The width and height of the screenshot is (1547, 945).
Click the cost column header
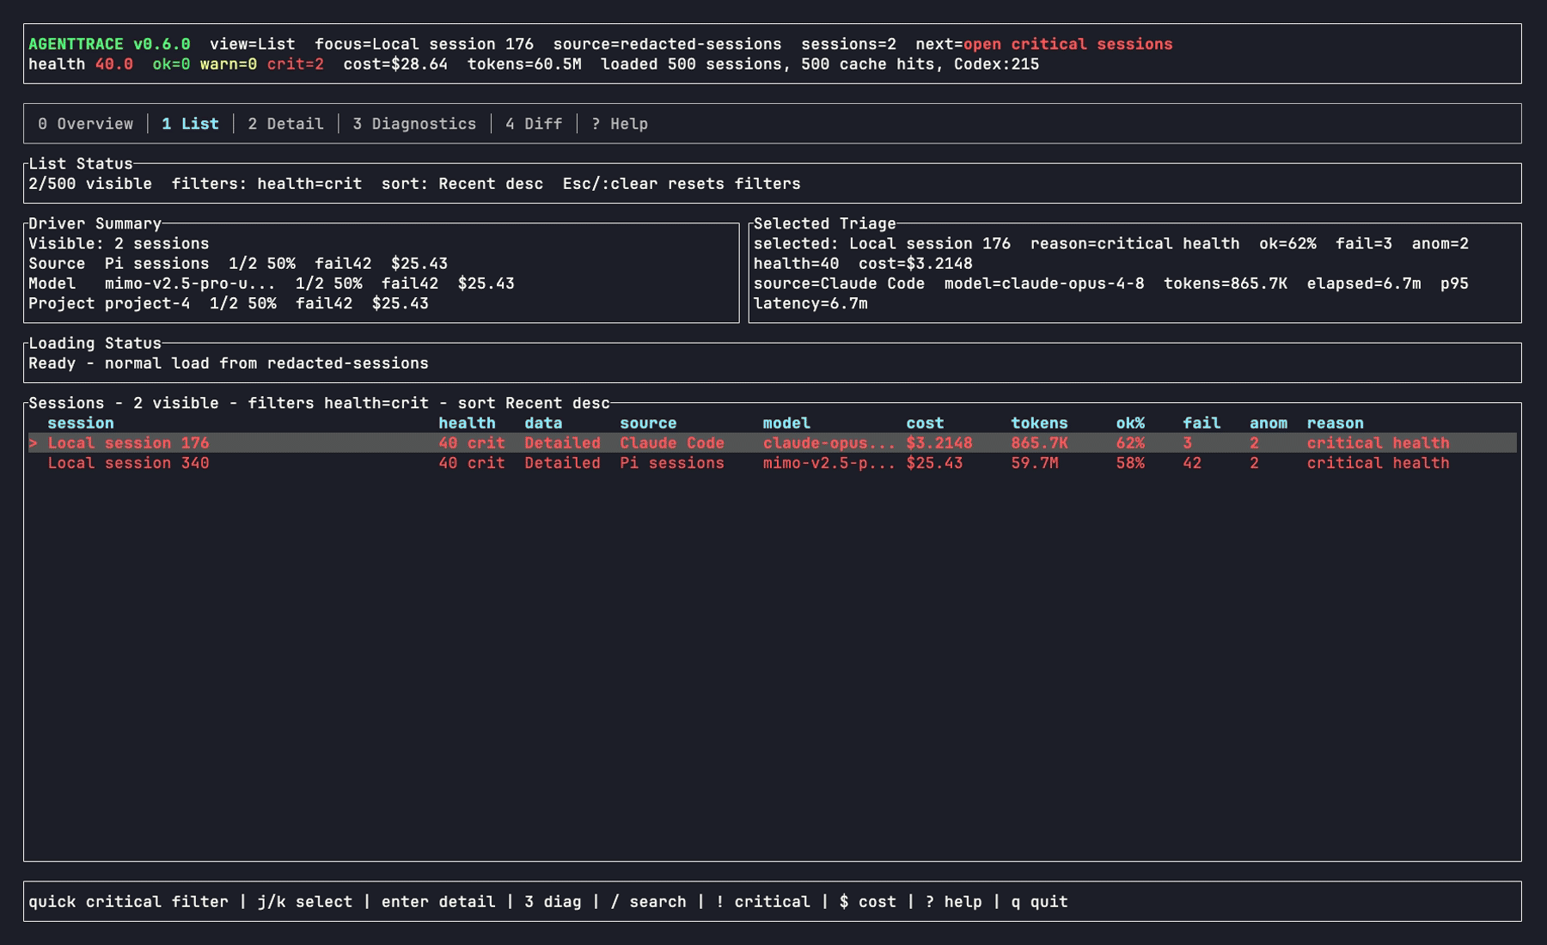click(925, 424)
